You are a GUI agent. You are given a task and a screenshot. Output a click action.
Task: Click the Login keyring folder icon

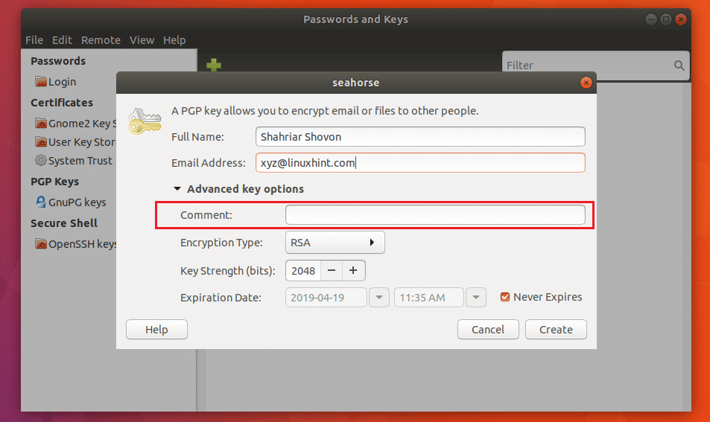point(41,82)
